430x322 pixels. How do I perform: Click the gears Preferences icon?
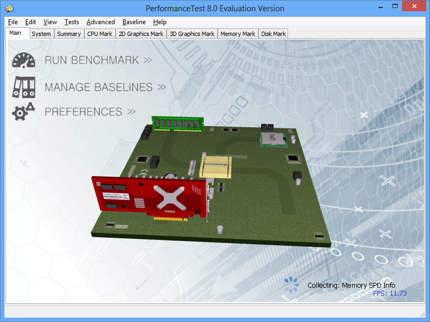coord(24,112)
